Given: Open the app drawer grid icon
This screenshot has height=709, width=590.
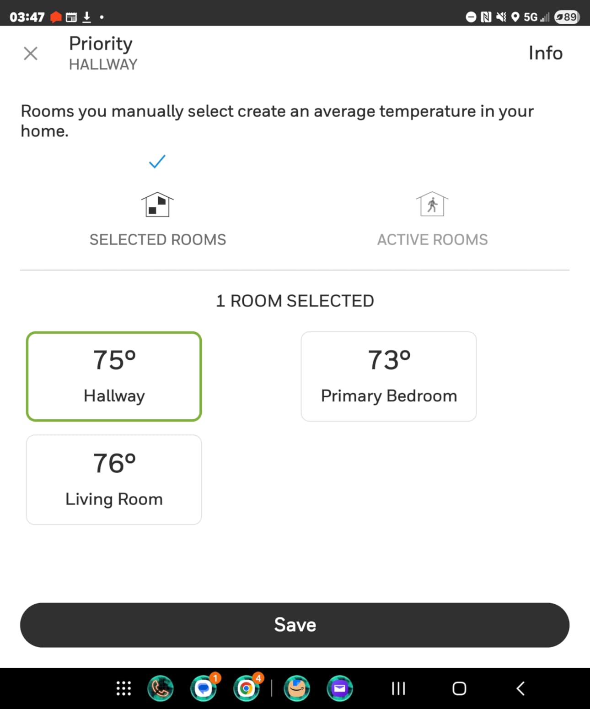Looking at the screenshot, I should pyautogui.click(x=123, y=688).
